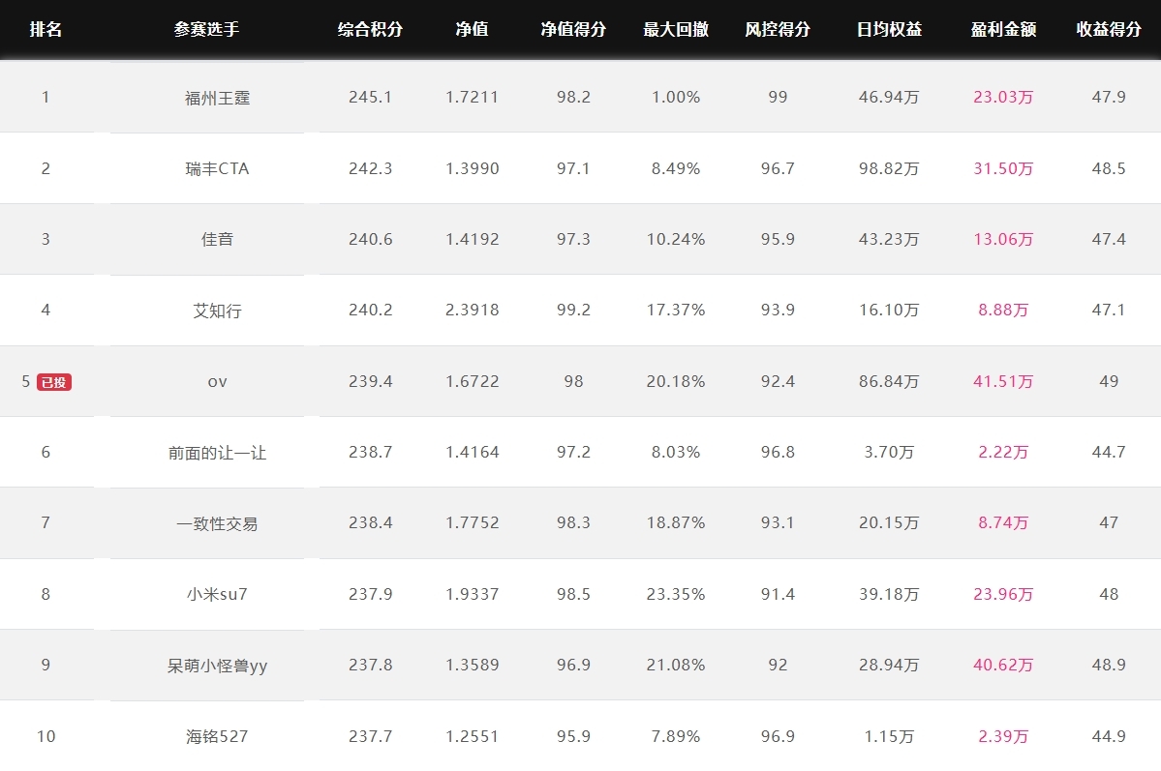Open contestant 小米su7 profile
The height and width of the screenshot is (771, 1161).
[x=217, y=594]
